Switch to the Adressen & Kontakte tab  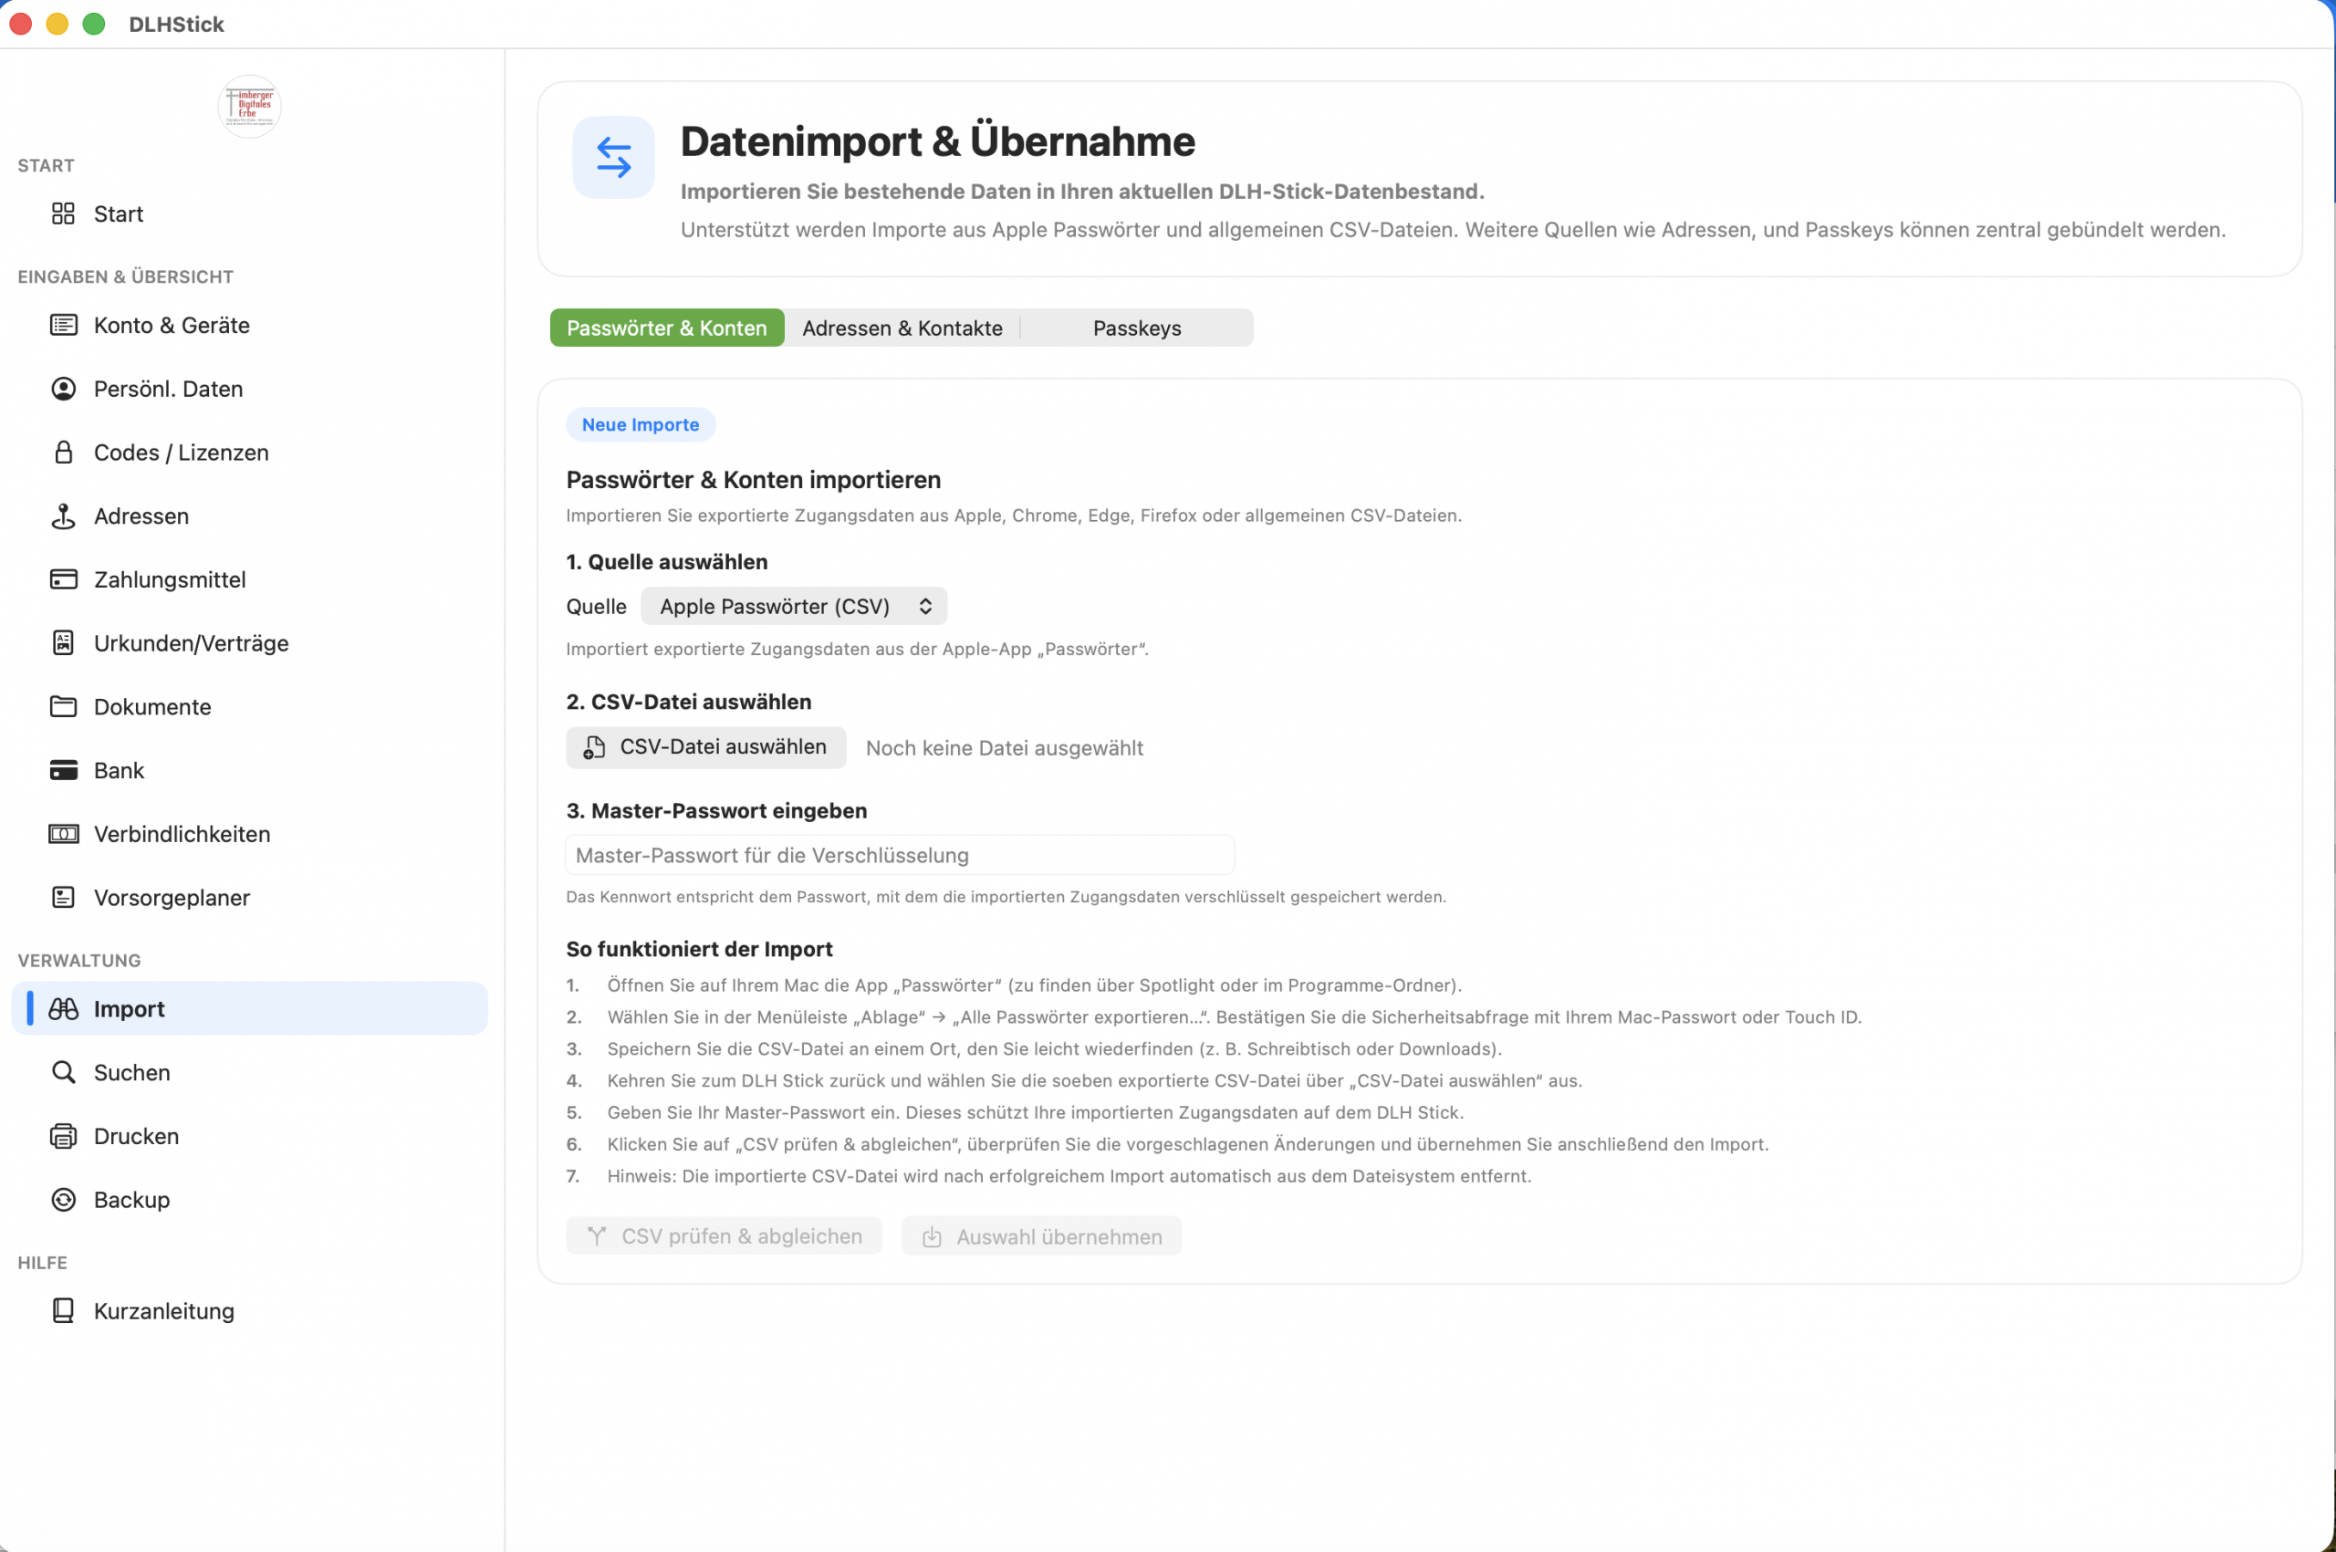click(x=902, y=328)
